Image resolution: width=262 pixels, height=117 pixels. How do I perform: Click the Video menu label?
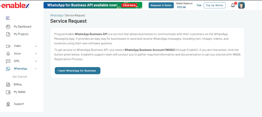[17, 46]
